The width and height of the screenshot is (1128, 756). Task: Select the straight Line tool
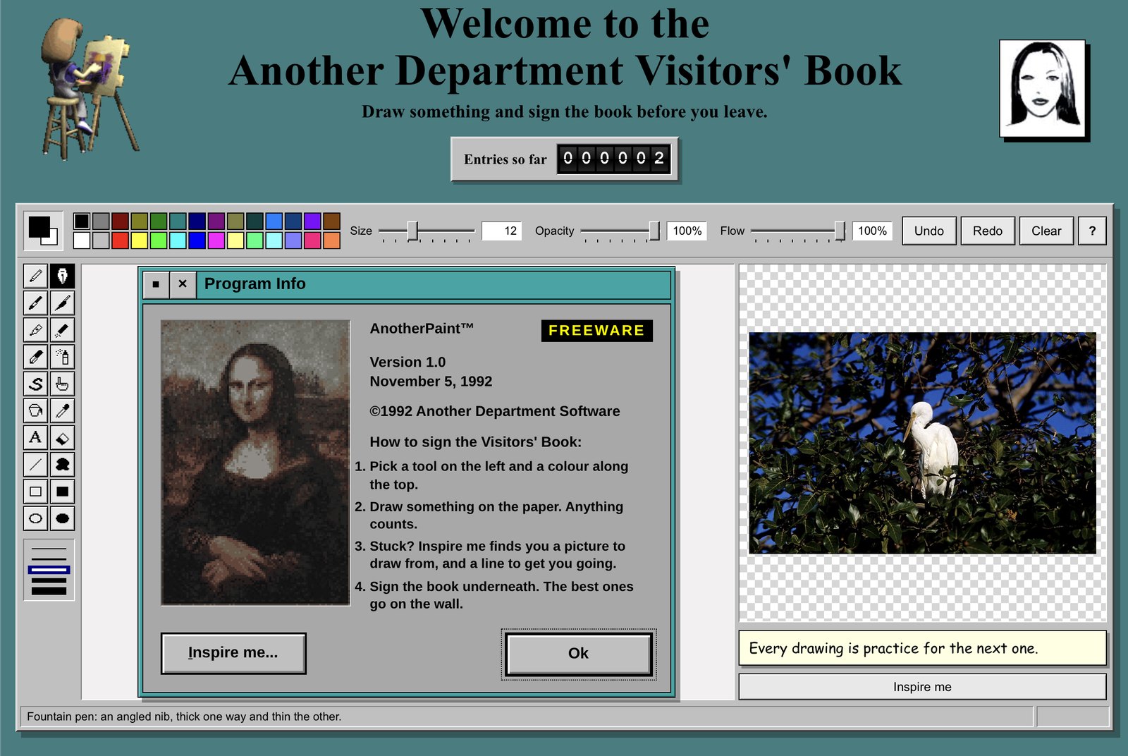[35, 464]
